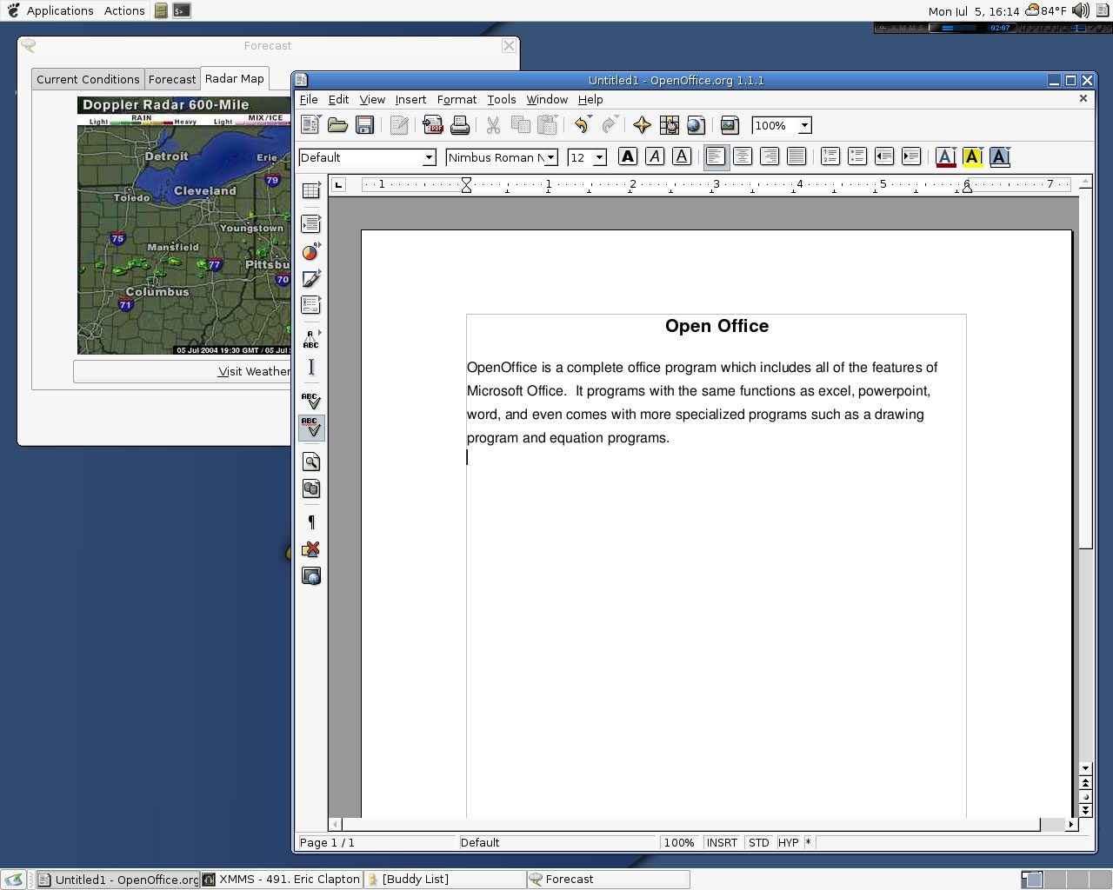Open the File menu
The width and height of the screenshot is (1113, 890).
(x=309, y=99)
